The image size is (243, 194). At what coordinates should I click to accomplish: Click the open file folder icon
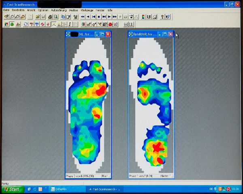37,17
